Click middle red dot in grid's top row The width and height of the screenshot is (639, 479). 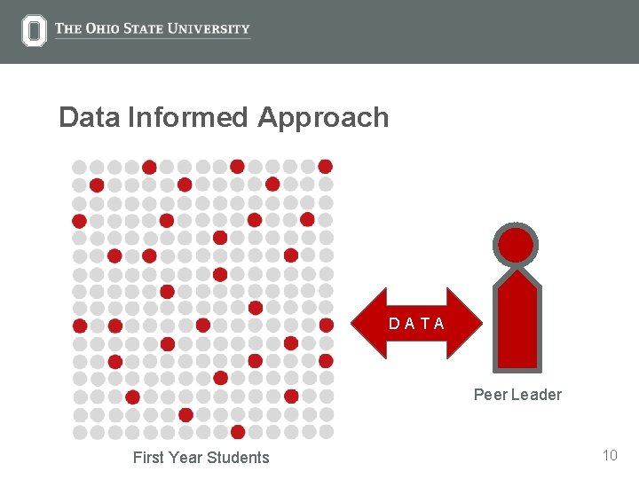tap(237, 167)
